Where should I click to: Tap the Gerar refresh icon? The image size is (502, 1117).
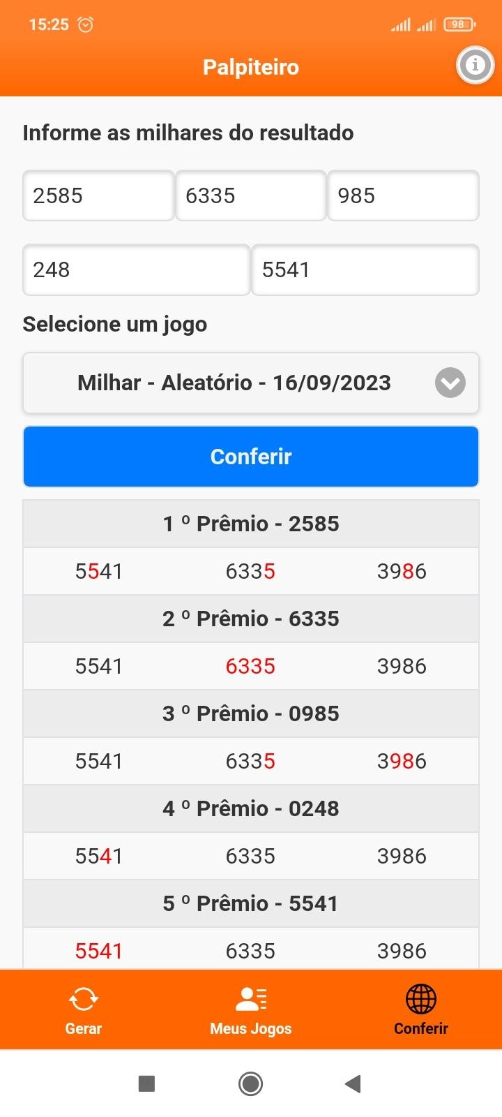coord(84,999)
